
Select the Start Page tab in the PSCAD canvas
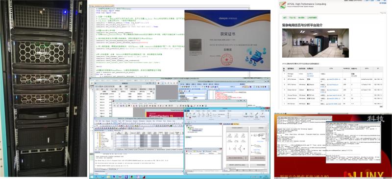click(236, 124)
